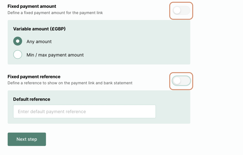Click the Fixed payment amount heading
The height and width of the screenshot is (155, 243).
point(32,6)
